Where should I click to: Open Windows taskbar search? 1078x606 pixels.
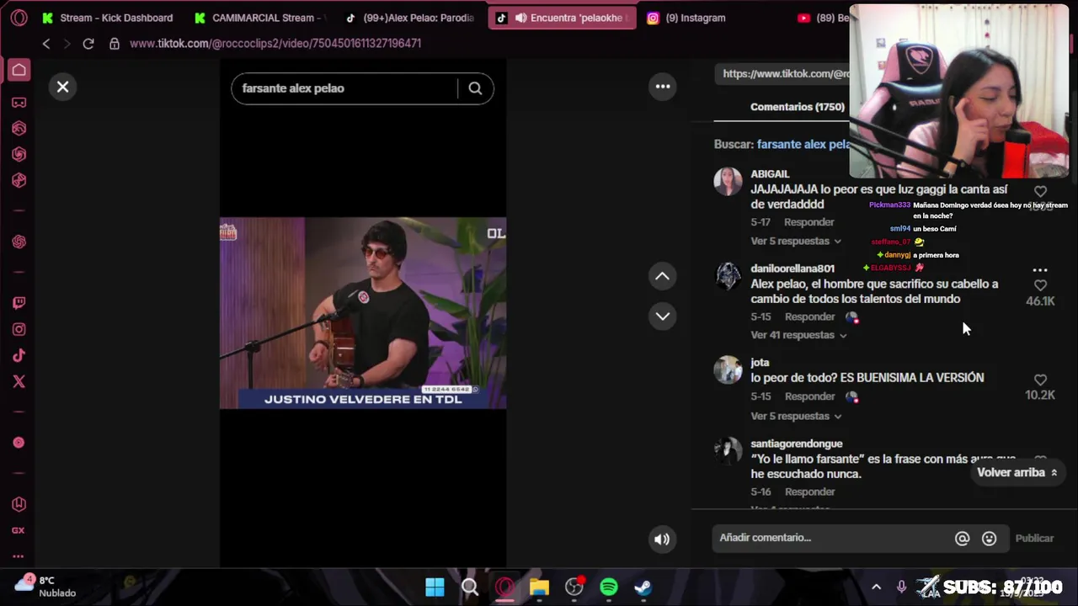pos(470,587)
